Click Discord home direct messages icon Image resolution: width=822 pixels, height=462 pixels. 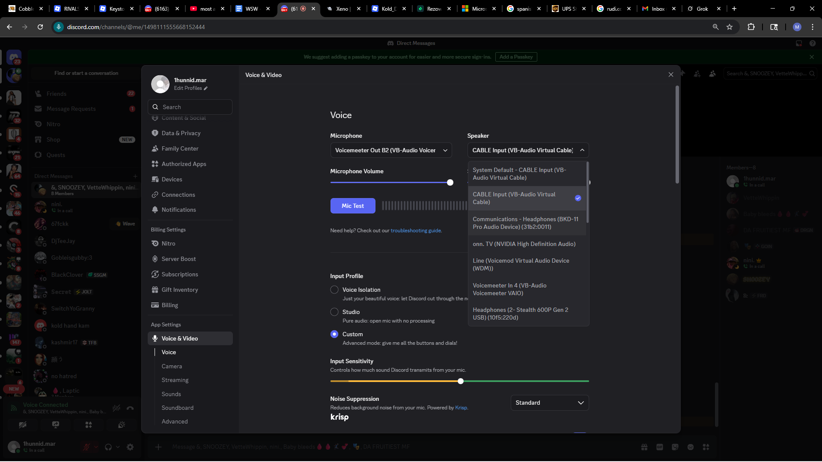(x=14, y=57)
